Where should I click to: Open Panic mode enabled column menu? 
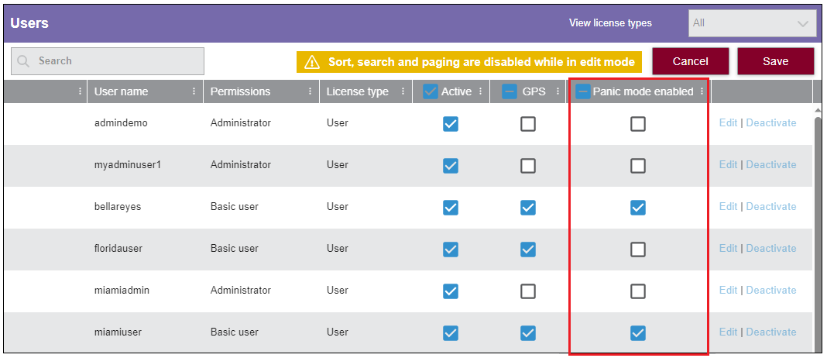point(702,91)
